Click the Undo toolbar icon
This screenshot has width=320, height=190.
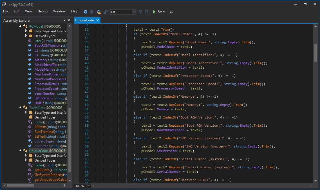[x=140, y=12]
